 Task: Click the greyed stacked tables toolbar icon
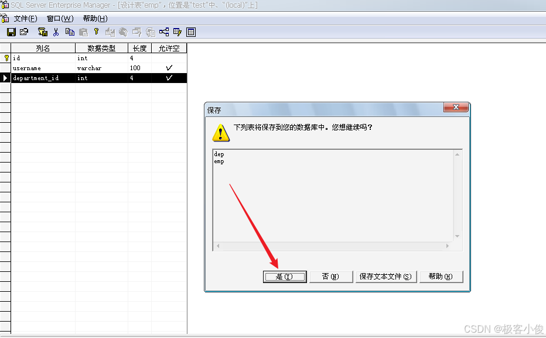pyautogui.click(x=151, y=32)
